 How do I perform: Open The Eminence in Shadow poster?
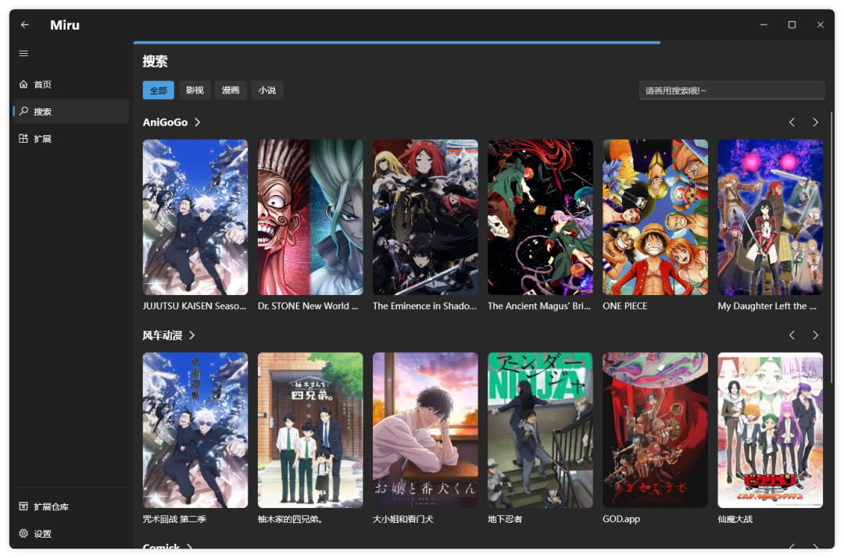click(425, 217)
